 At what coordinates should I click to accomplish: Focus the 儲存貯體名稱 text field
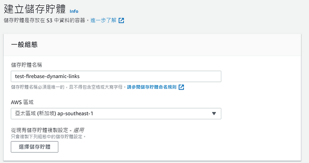point(116,76)
